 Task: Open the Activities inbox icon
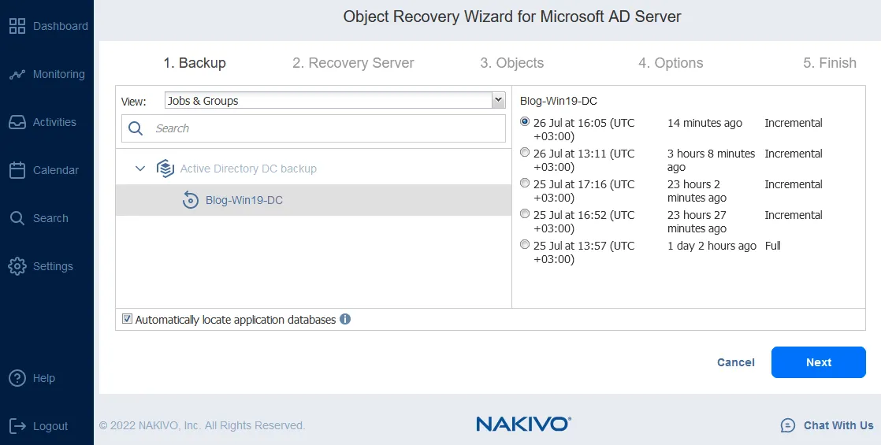[x=17, y=122]
